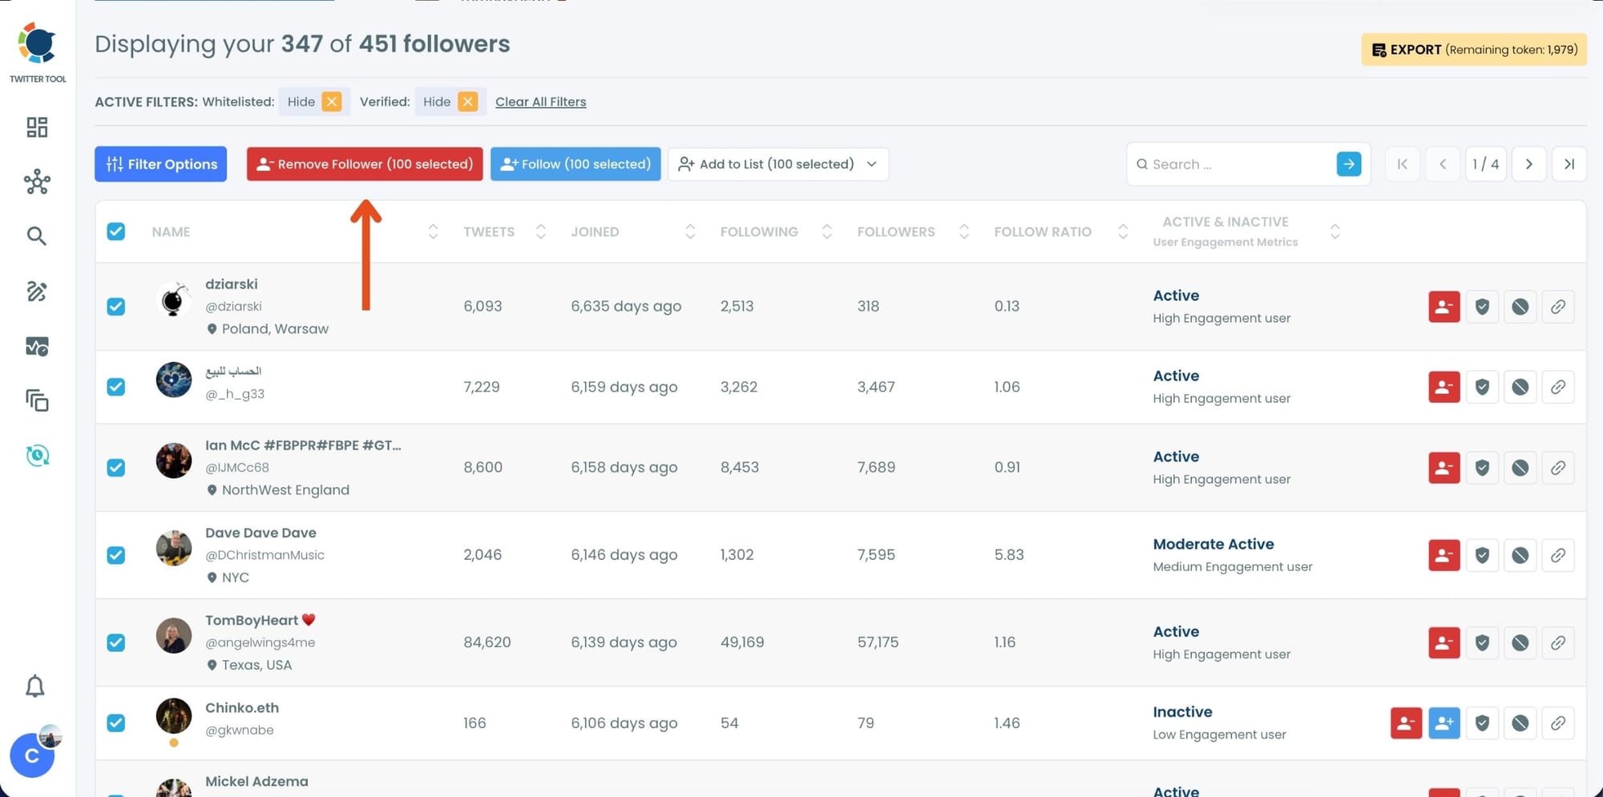Open the analytics panel from the sidebar
The image size is (1603, 797).
(x=37, y=346)
